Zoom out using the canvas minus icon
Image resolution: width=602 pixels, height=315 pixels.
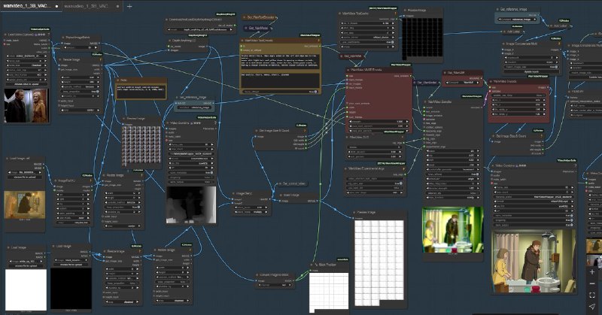592,283
